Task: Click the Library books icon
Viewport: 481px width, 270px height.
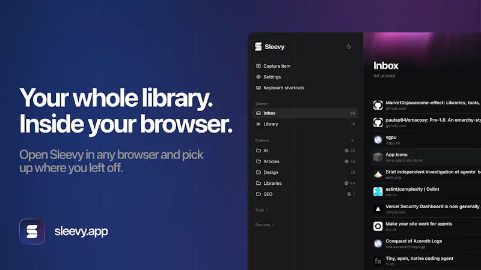Action: [x=259, y=124]
